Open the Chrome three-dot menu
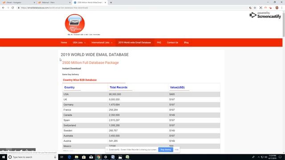Viewport: 285px width, 160px height. pos(282,8)
